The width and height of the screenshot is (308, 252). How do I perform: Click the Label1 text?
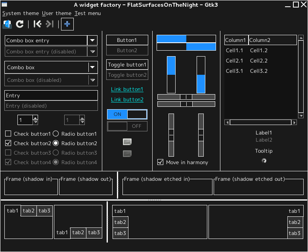click(x=264, y=133)
